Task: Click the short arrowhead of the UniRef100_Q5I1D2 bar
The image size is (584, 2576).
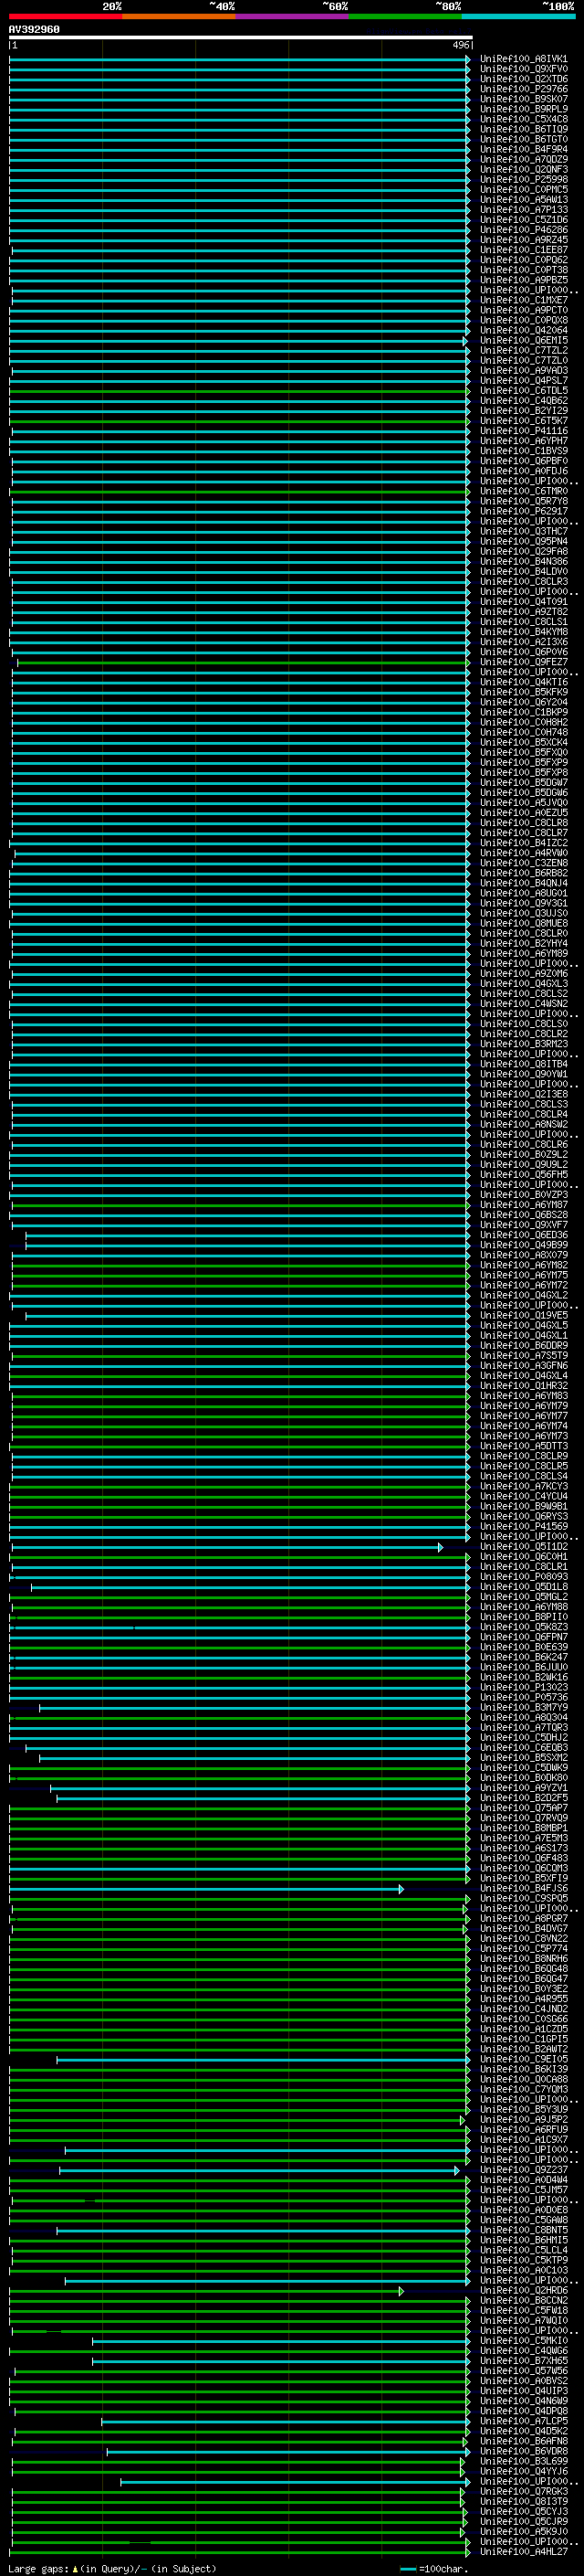Action: click(x=440, y=1547)
